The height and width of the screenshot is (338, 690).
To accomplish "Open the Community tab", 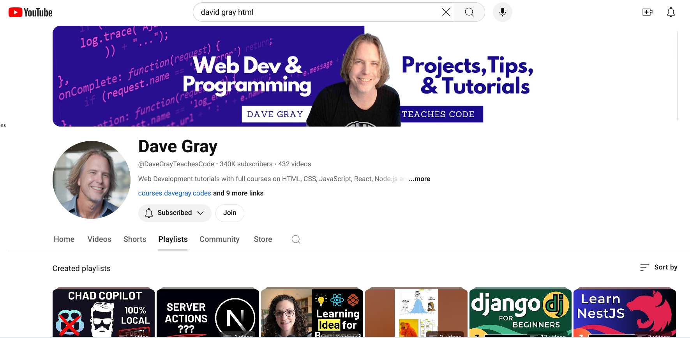I will tap(219, 239).
